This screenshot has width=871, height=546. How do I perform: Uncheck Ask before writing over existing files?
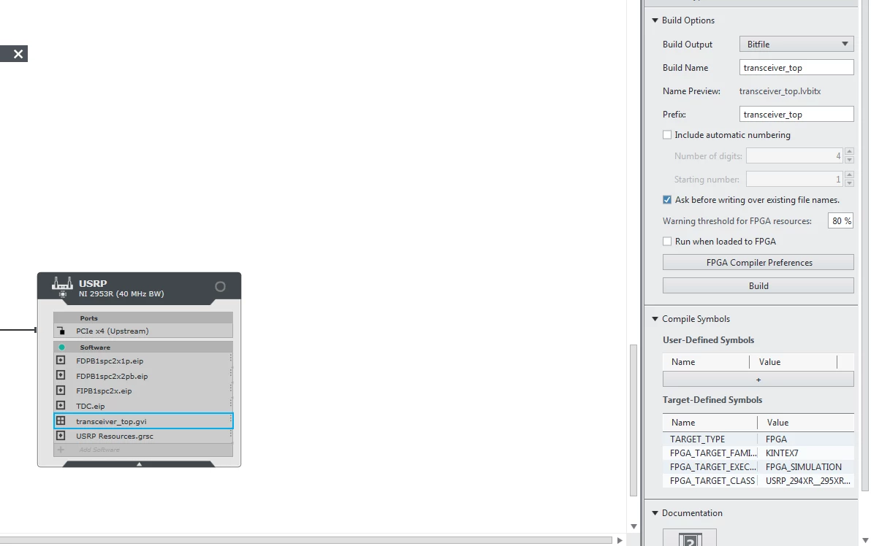[667, 200]
